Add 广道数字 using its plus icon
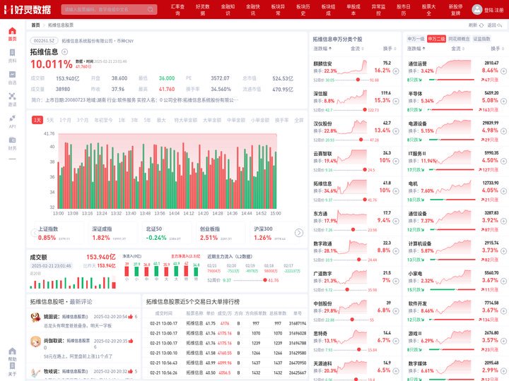The image size is (509, 381). pyautogui.click(x=396, y=281)
